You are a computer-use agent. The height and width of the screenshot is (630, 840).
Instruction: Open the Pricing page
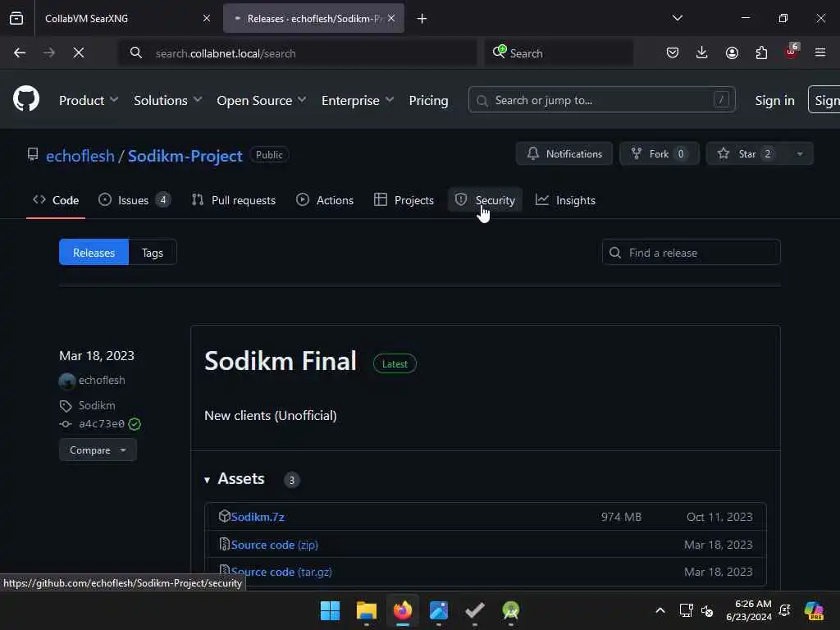(x=428, y=100)
